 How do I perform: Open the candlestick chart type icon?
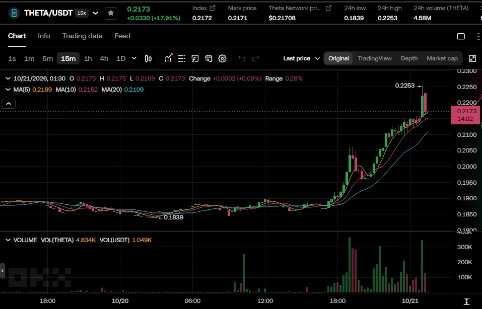pos(148,58)
